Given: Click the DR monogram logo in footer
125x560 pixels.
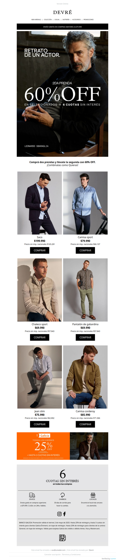Looking at the screenshot, I should [x=62, y=538].
